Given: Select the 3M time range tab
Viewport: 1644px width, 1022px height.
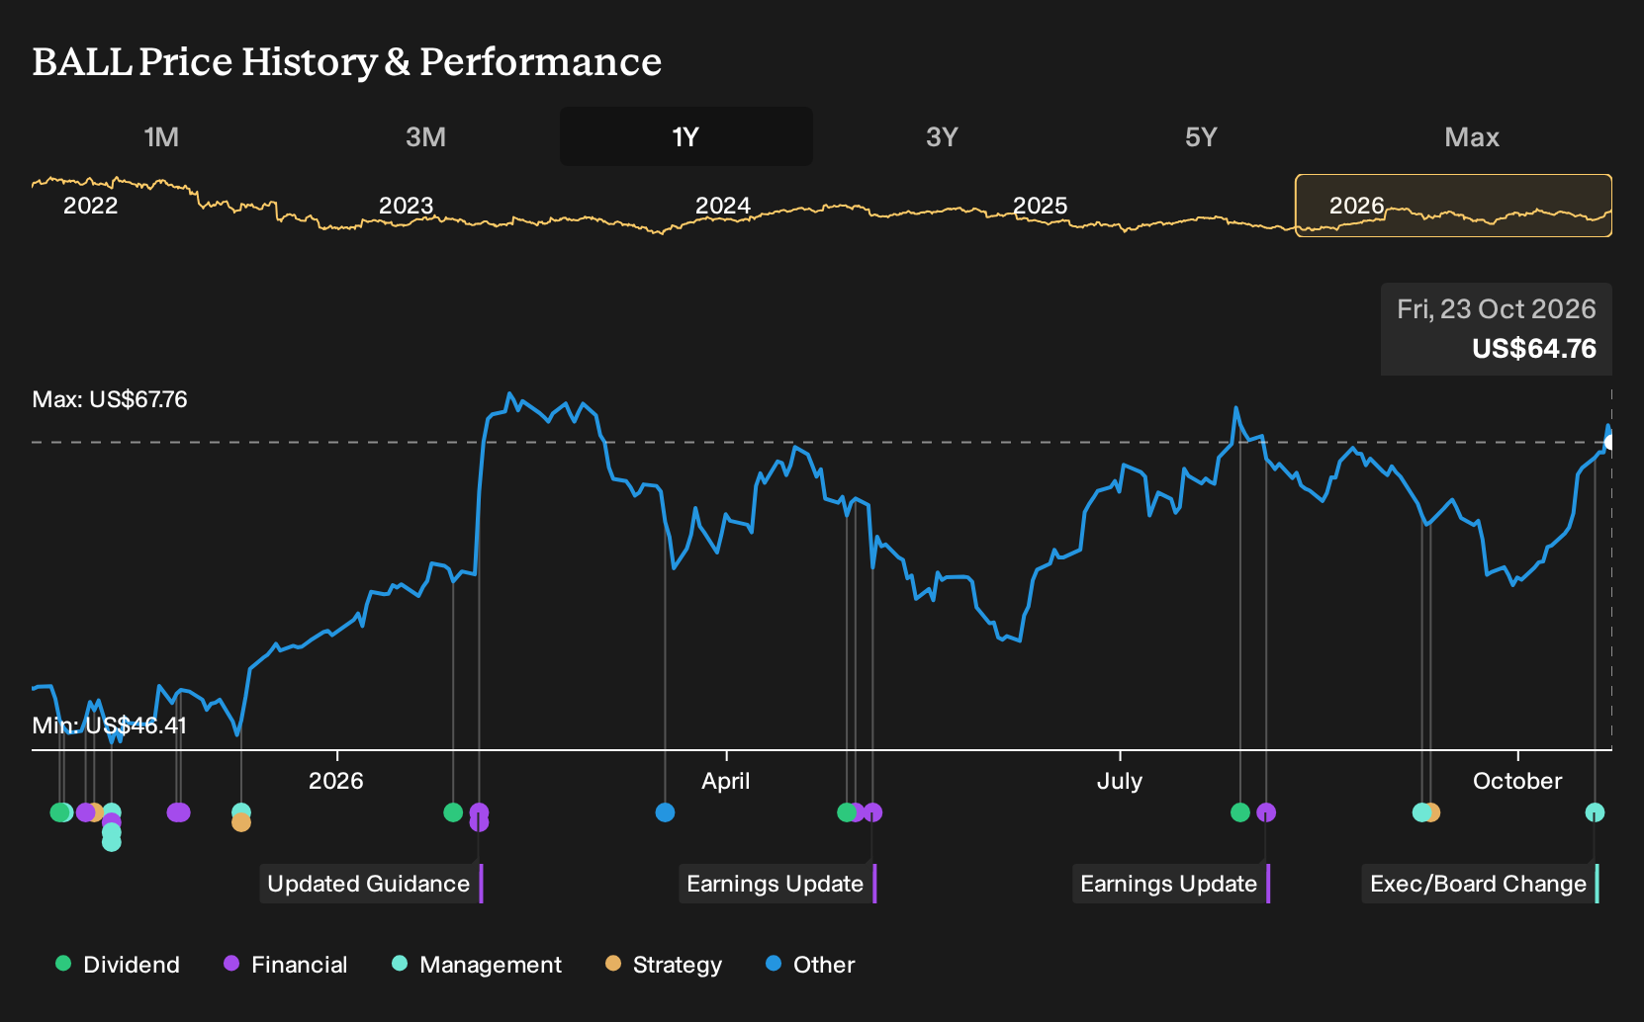Looking at the screenshot, I should (425, 136).
